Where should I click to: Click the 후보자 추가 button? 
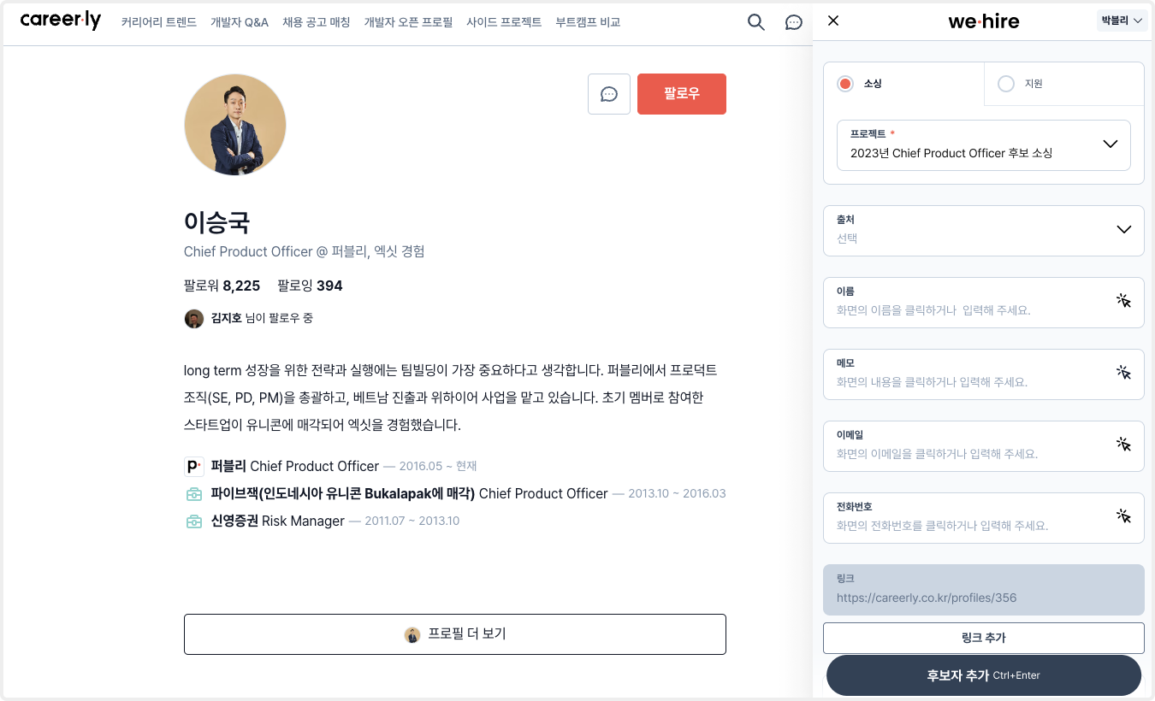coord(984,675)
